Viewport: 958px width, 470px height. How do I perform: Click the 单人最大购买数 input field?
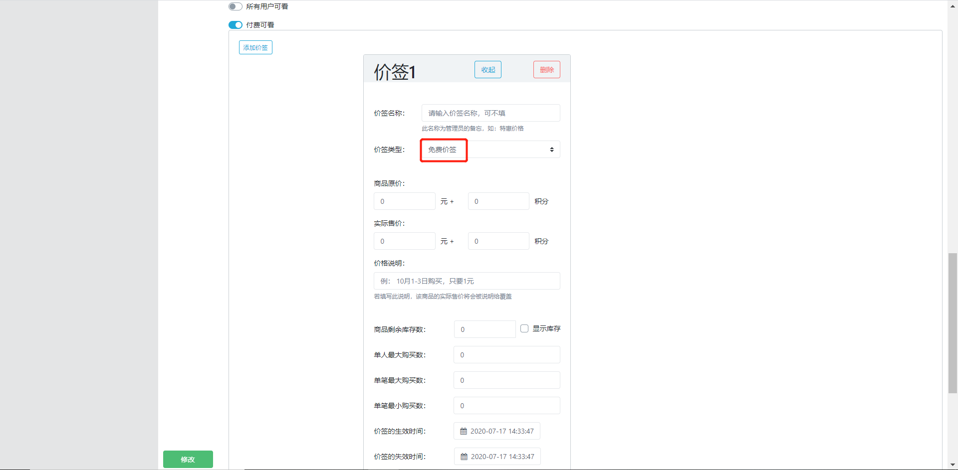(506, 355)
